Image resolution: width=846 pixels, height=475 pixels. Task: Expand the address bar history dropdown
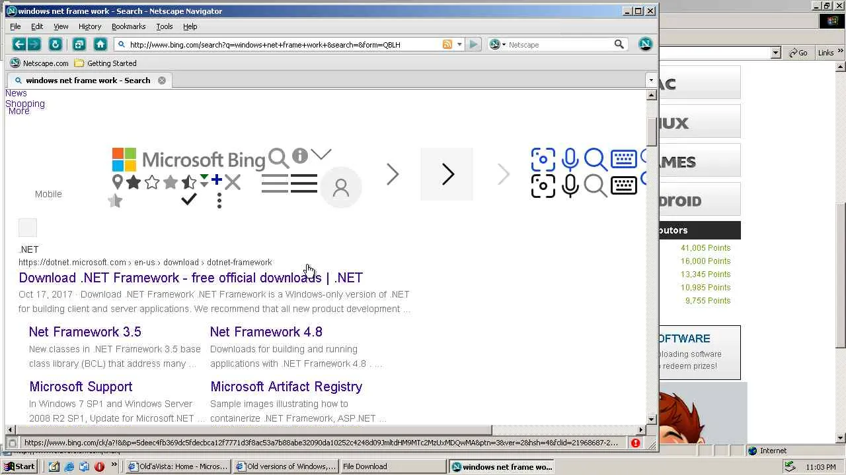[459, 44]
